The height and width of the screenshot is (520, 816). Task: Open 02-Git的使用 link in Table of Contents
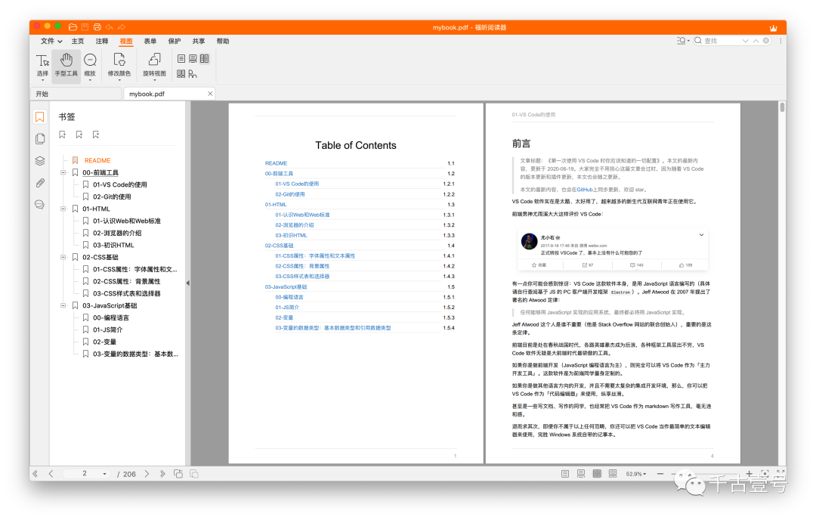pyautogui.click(x=290, y=194)
